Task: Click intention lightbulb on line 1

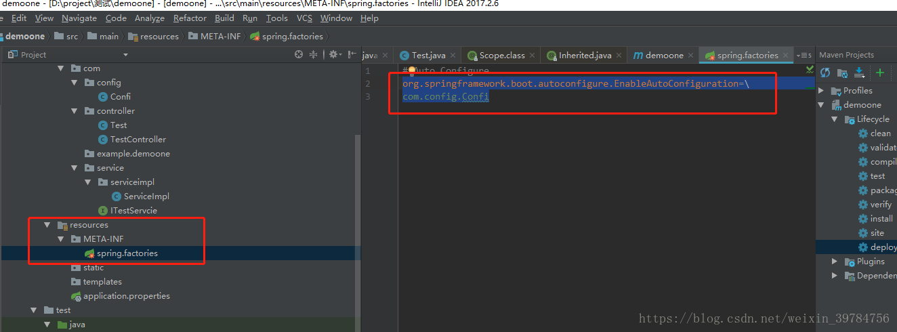Action: click(411, 70)
